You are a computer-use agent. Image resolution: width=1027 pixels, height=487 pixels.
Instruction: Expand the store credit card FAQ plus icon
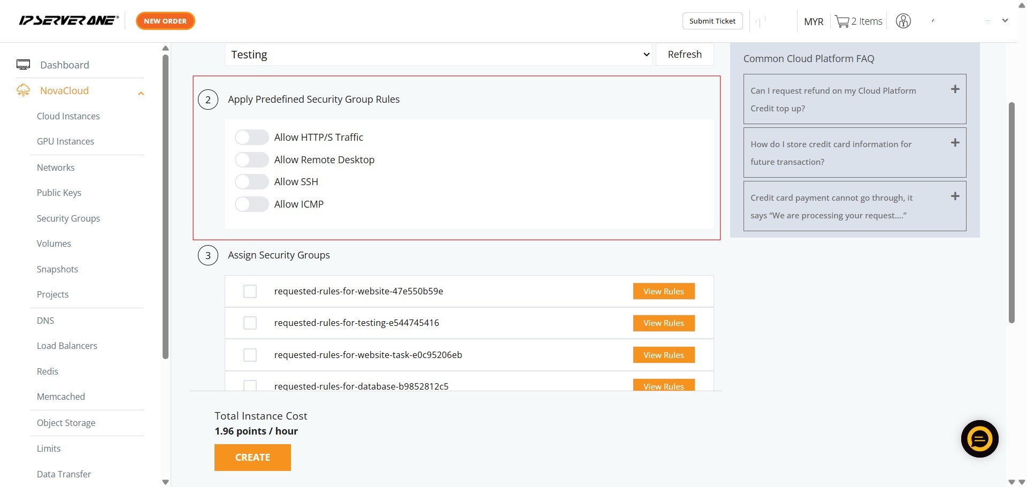click(955, 143)
